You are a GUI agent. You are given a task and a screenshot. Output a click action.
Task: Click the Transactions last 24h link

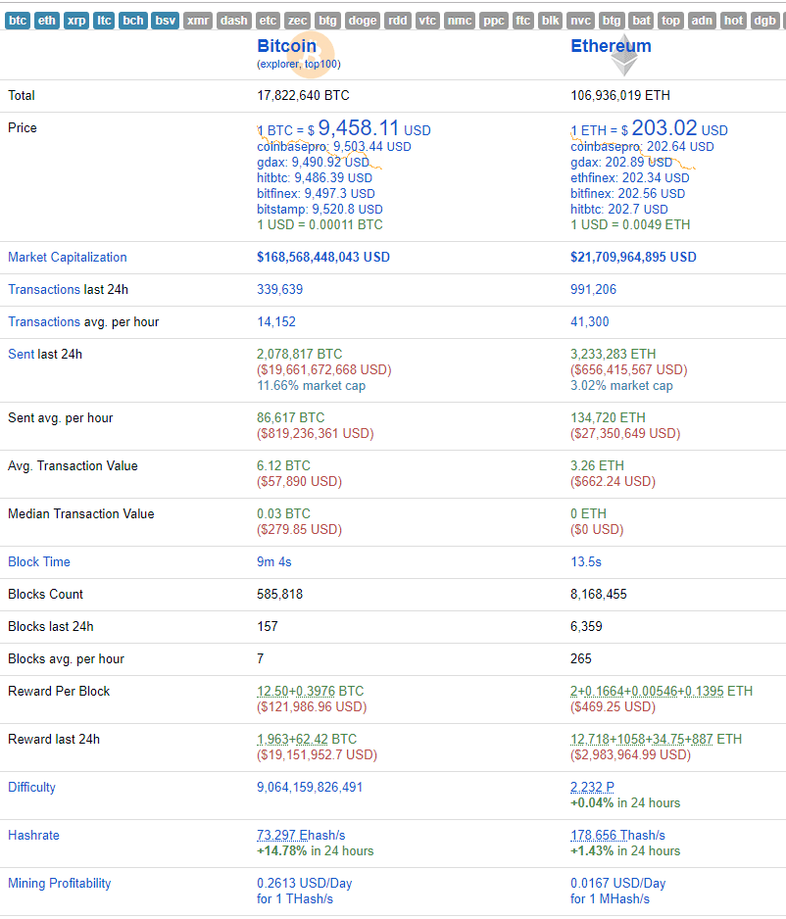tap(44, 290)
